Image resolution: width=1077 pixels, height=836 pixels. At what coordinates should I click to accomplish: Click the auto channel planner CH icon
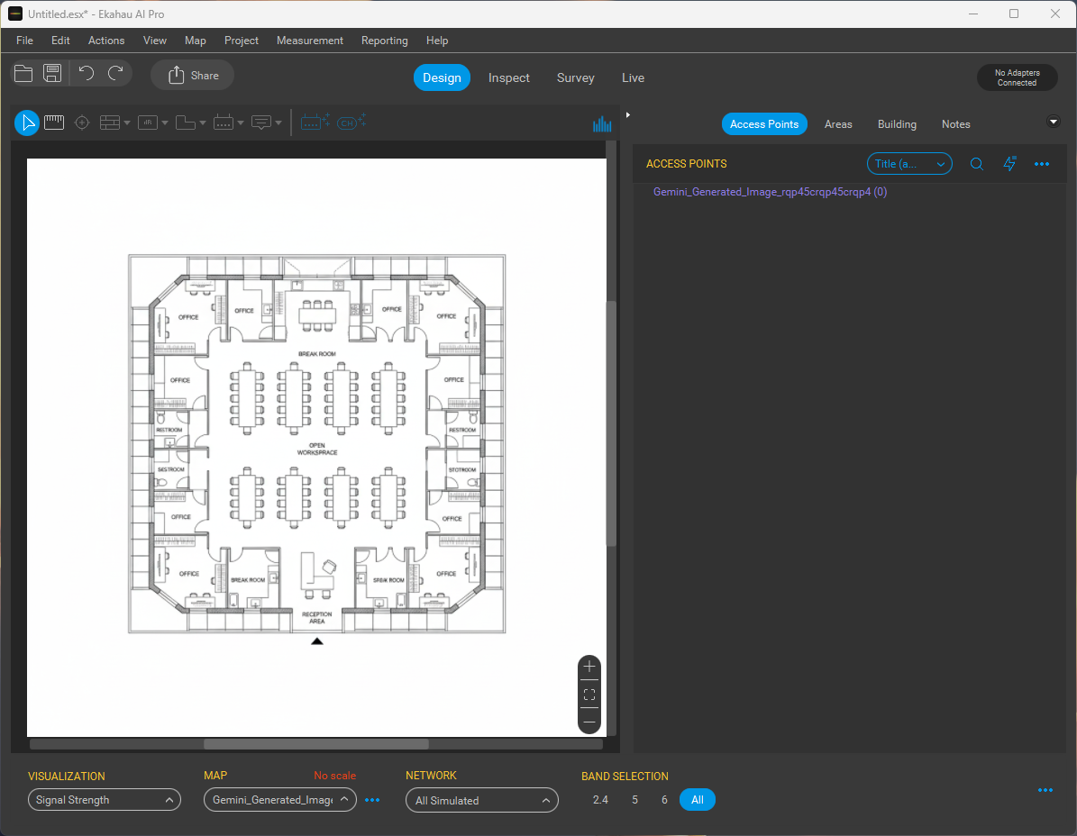(350, 123)
